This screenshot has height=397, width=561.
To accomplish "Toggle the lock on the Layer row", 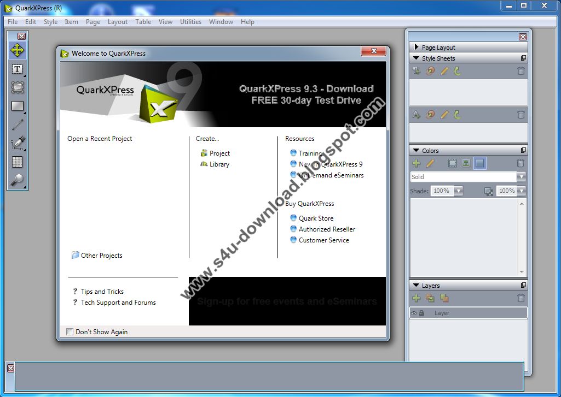I will click(421, 312).
